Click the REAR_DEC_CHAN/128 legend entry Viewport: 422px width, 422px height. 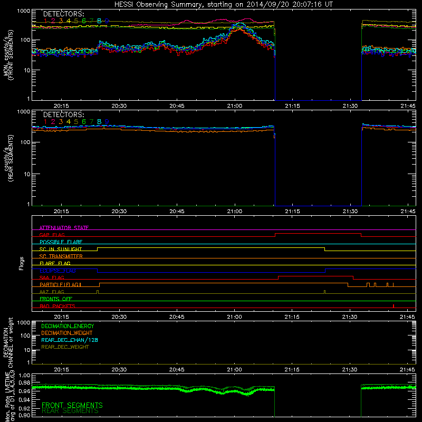point(70,340)
